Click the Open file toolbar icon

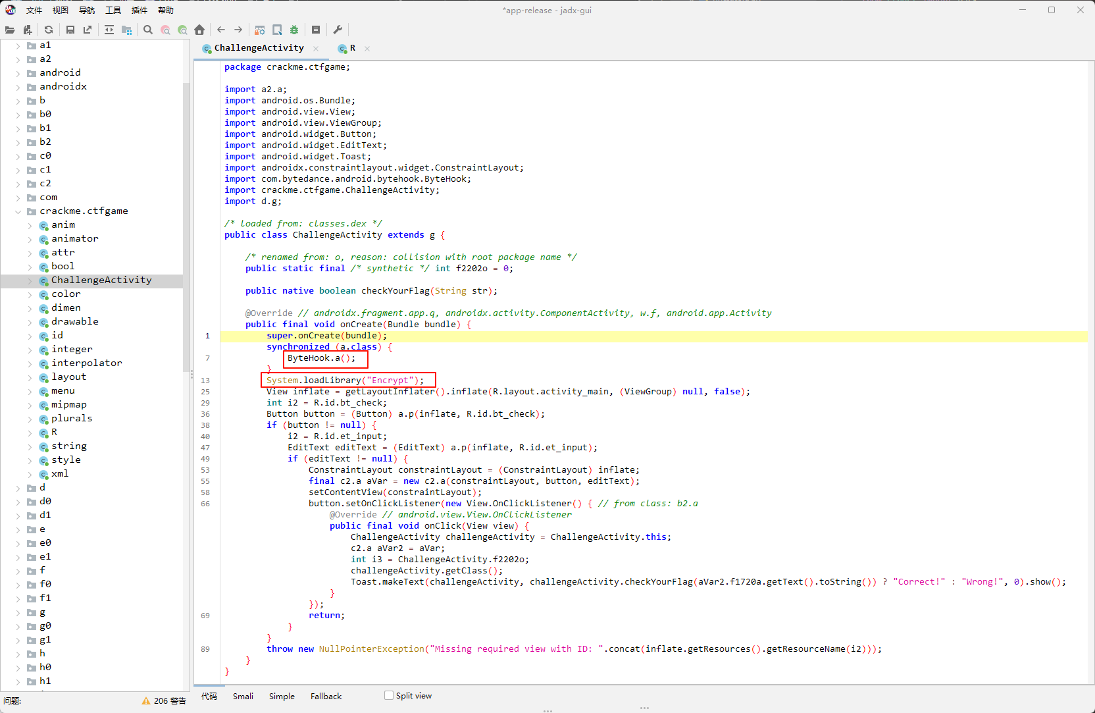pos(10,30)
